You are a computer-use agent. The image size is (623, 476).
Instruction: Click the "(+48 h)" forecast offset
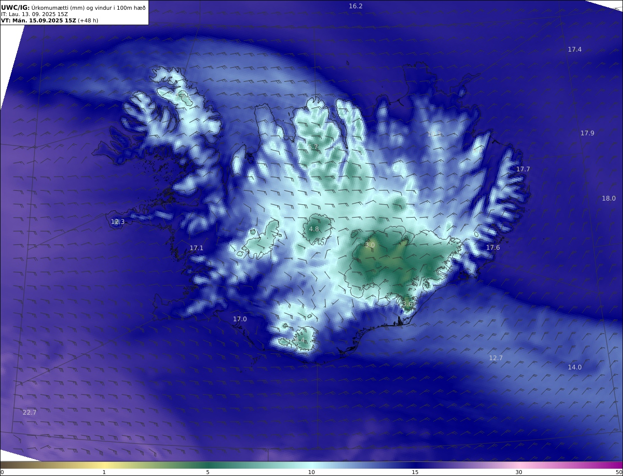pos(88,20)
